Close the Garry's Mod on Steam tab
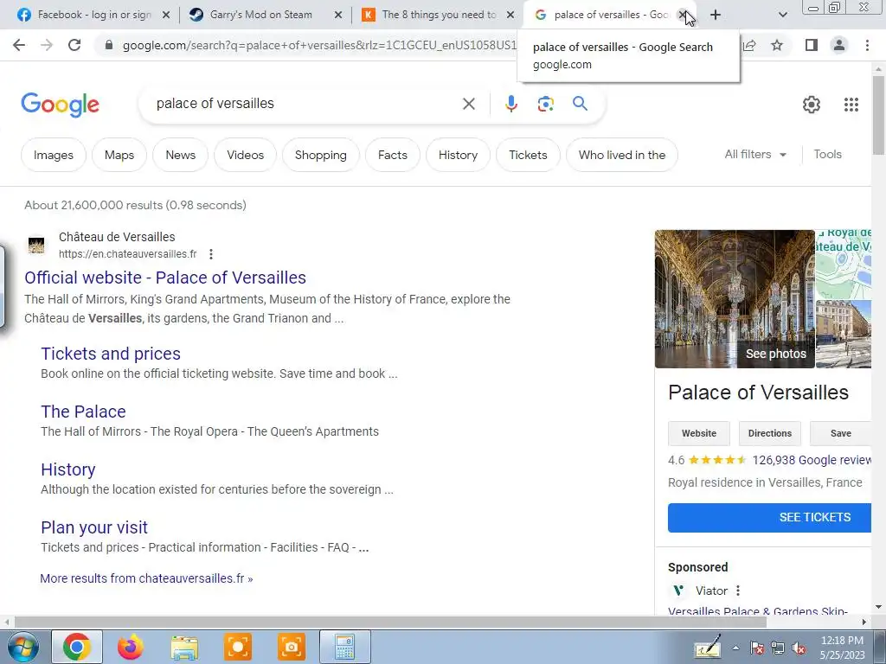 coord(338,16)
